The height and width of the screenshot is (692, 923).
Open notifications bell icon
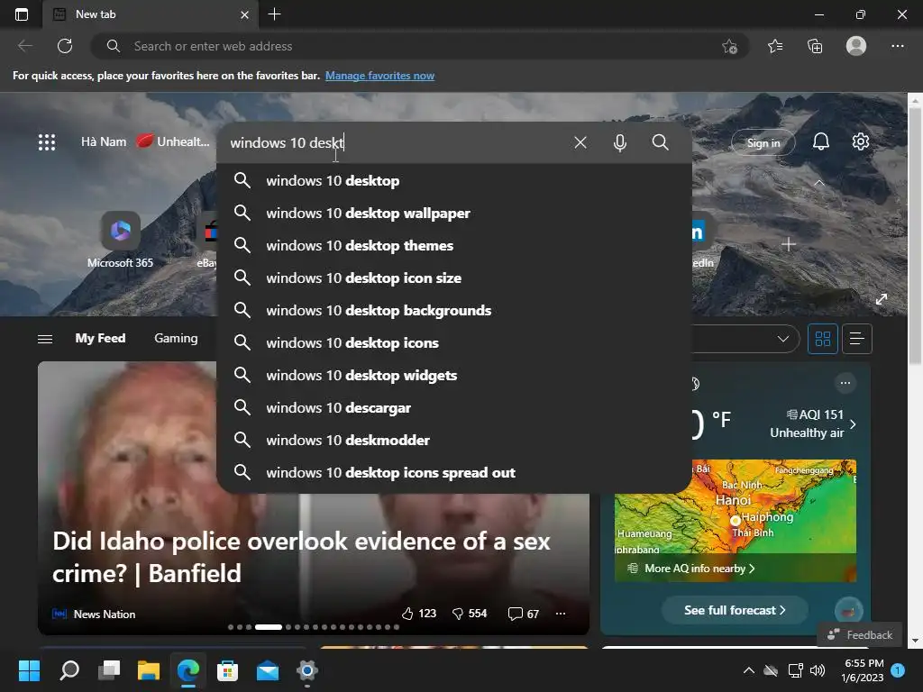pos(820,141)
